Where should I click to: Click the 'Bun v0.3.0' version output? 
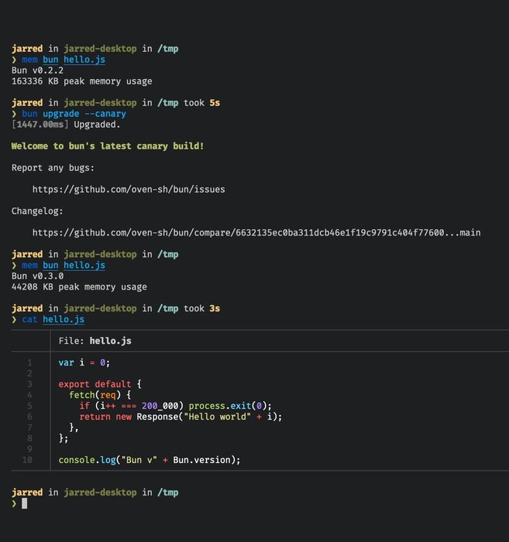coord(37,276)
